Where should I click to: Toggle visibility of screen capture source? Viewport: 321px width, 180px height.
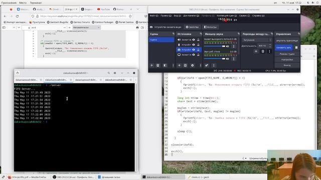194,54
